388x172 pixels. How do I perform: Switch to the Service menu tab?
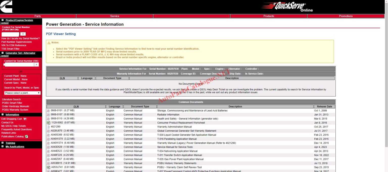coord(115,16)
